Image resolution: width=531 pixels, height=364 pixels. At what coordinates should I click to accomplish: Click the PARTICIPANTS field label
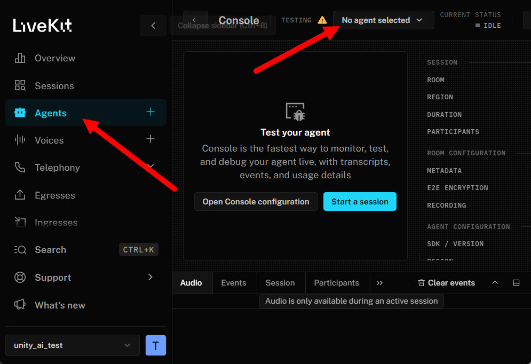(x=453, y=132)
